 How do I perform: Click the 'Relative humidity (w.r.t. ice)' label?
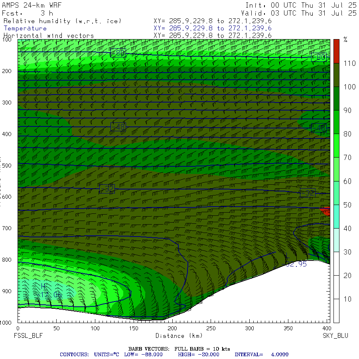pos(62,21)
